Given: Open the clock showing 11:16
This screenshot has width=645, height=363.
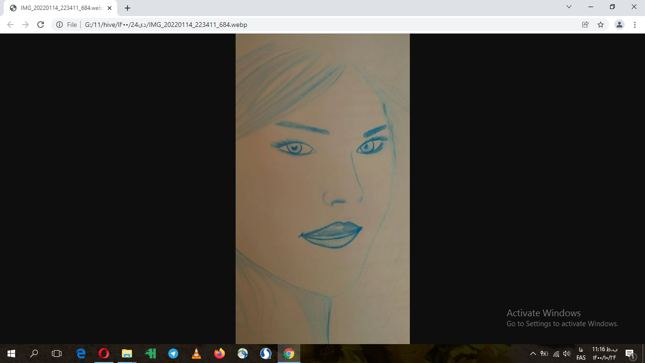Looking at the screenshot, I should [x=605, y=354].
